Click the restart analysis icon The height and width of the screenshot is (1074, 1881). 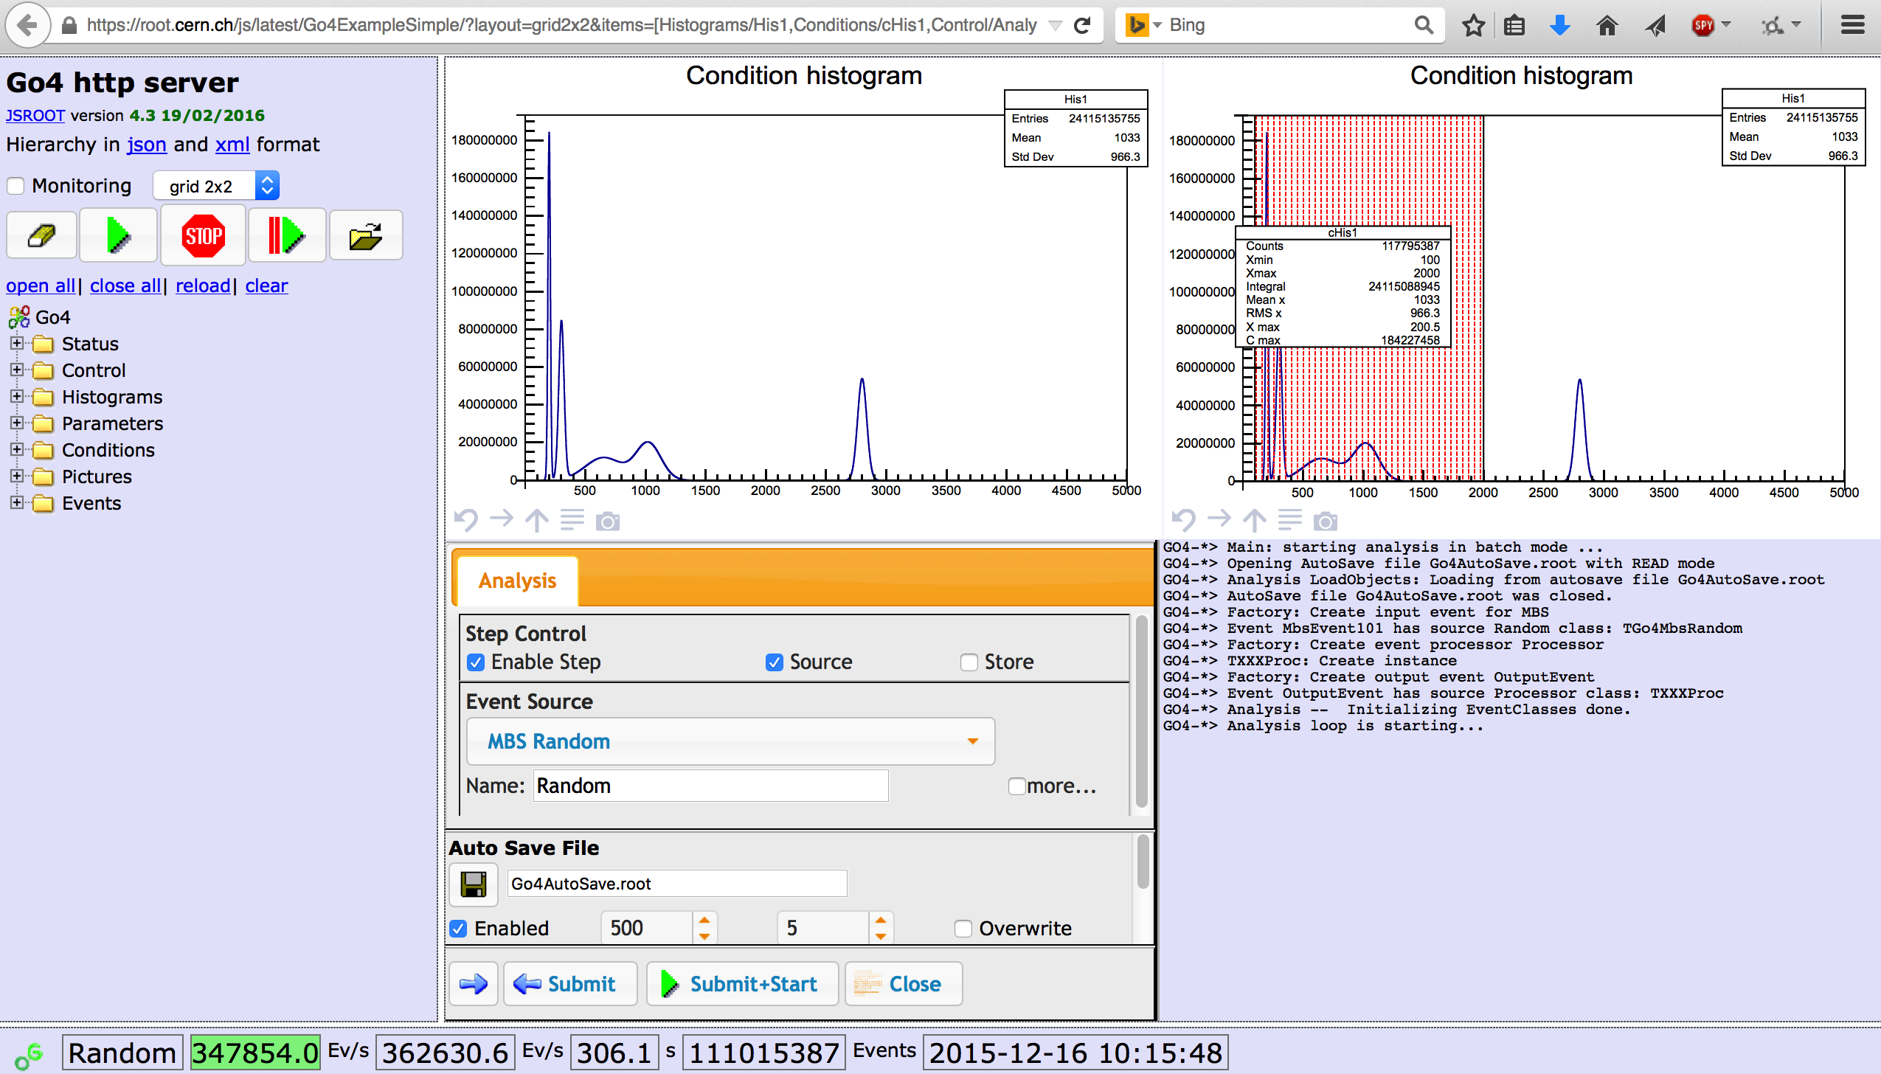[x=286, y=236]
